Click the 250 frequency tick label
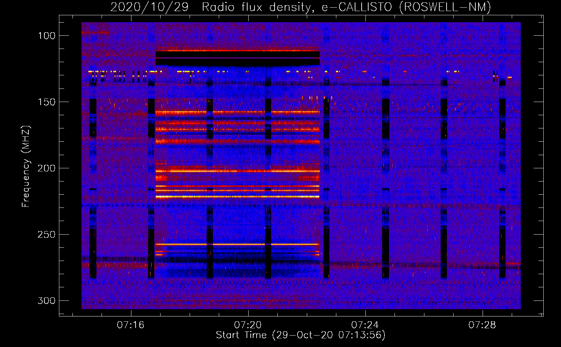 coord(46,235)
